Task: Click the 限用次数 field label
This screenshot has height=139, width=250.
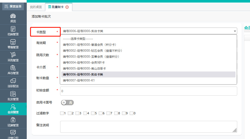Action: tap(43, 55)
